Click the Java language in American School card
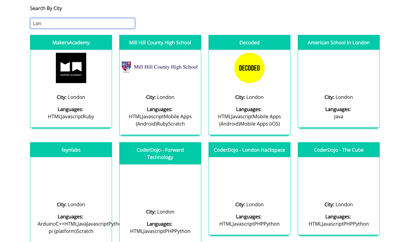This screenshot has width=397, height=242. tap(339, 116)
